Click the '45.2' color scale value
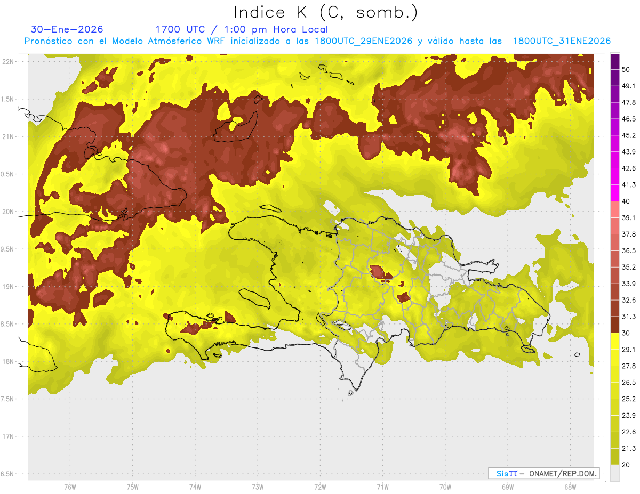 [x=629, y=135]
